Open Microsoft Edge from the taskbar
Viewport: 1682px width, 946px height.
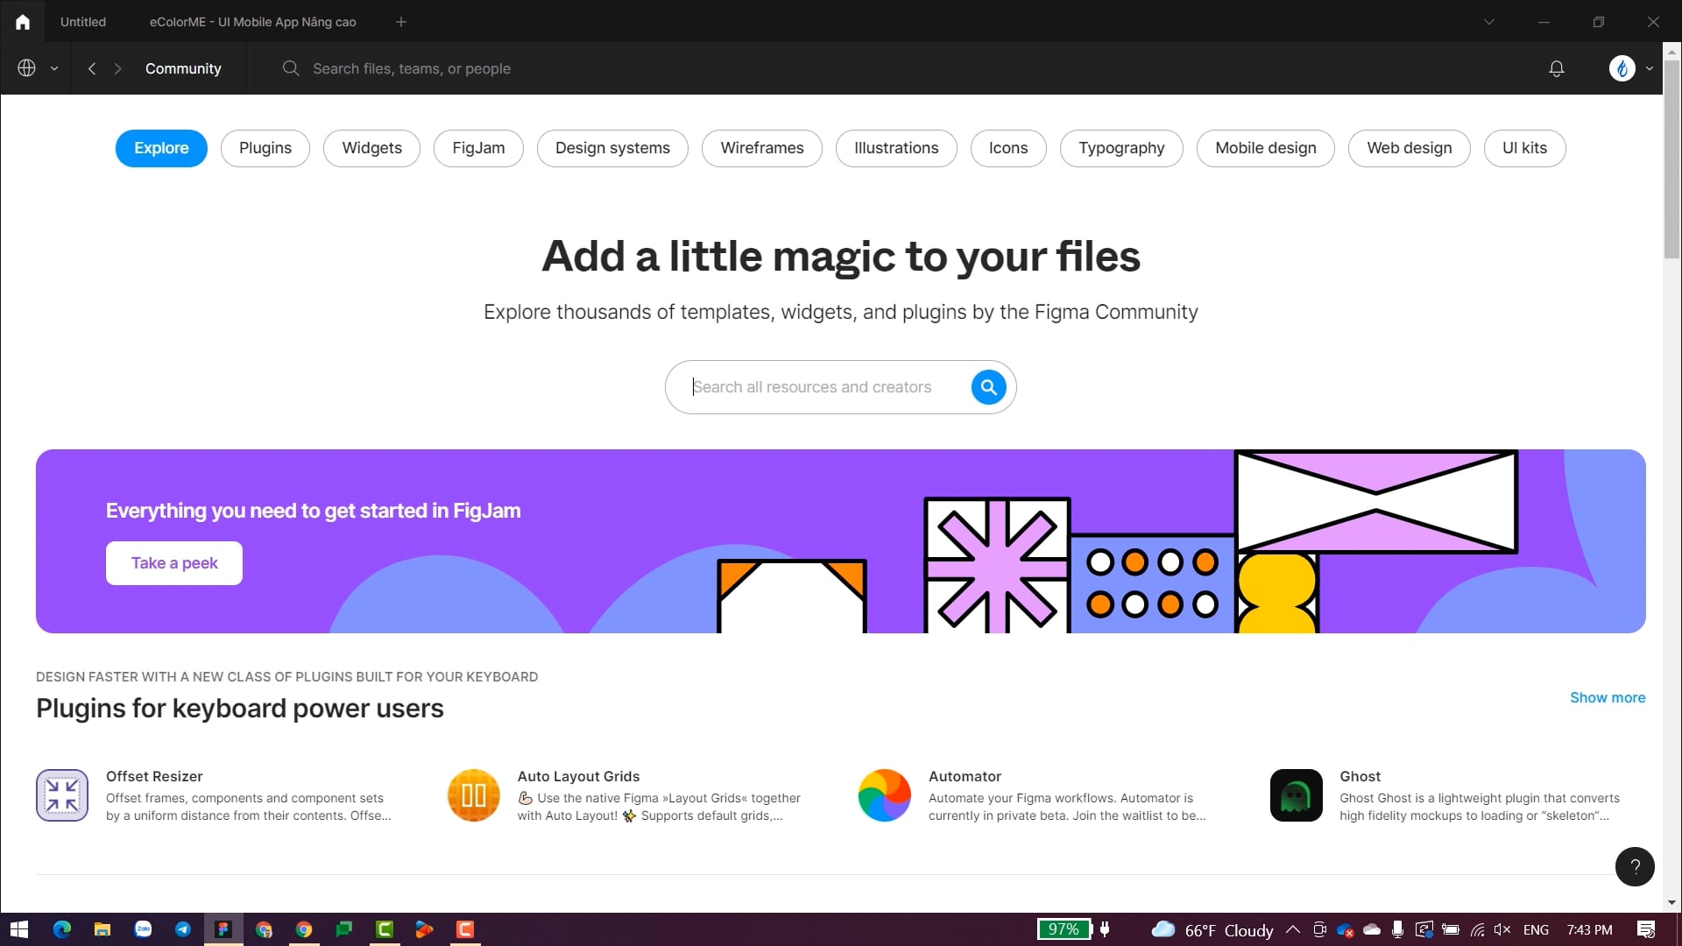point(62,929)
